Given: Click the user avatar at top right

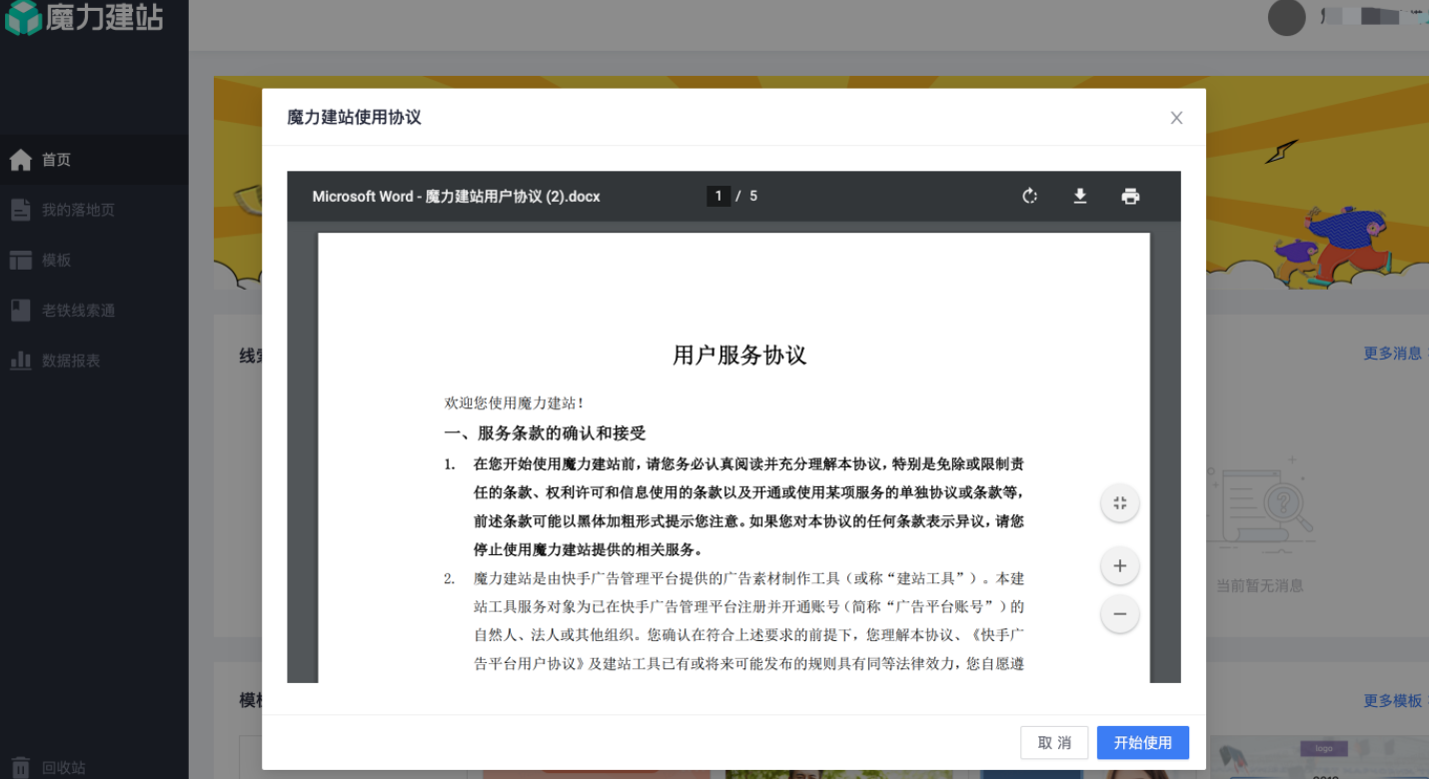Looking at the screenshot, I should [1286, 17].
